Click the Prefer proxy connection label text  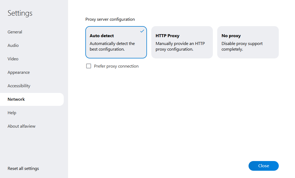point(116,66)
